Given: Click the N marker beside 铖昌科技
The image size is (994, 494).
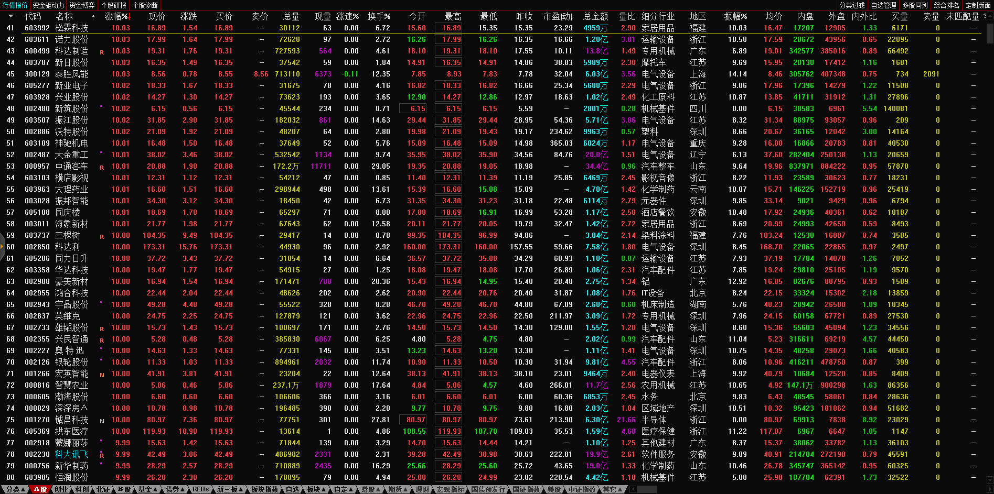Looking at the screenshot, I should tap(102, 421).
